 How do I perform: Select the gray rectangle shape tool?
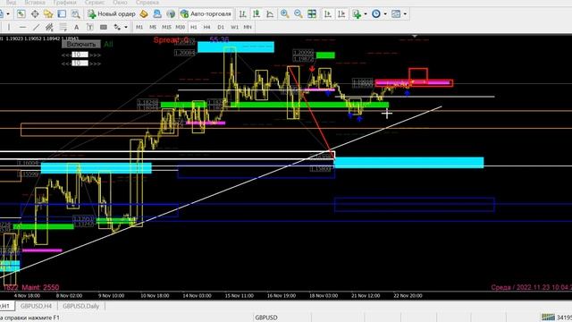coord(104,27)
